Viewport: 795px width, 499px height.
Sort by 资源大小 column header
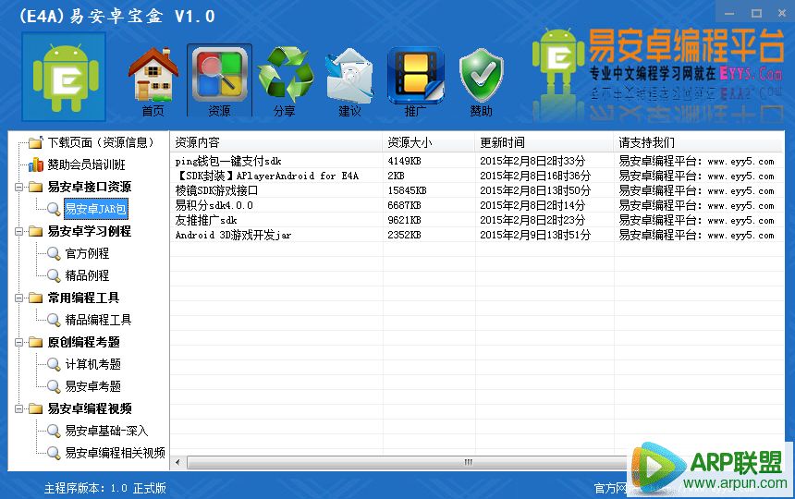(410, 142)
